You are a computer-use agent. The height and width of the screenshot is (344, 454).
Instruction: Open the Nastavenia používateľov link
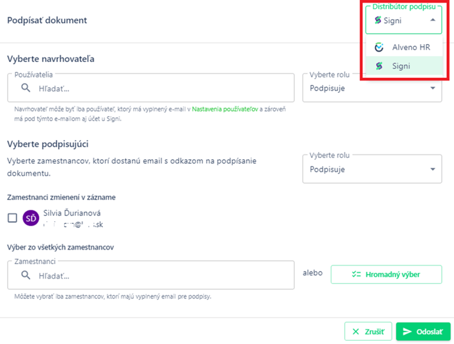(225, 109)
